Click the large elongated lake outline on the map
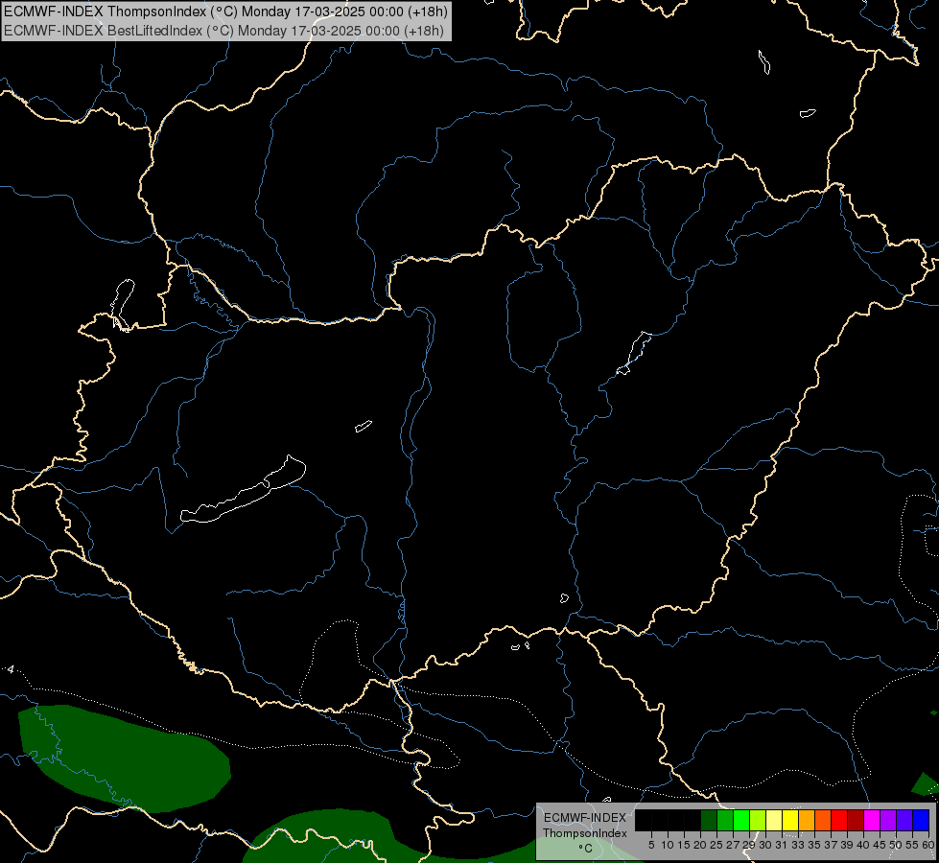 [243, 491]
